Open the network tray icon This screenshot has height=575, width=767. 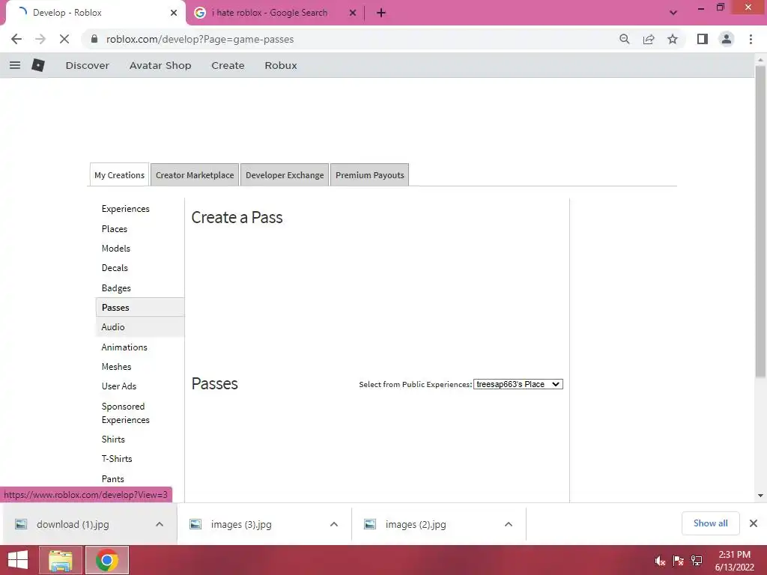pyautogui.click(x=697, y=560)
